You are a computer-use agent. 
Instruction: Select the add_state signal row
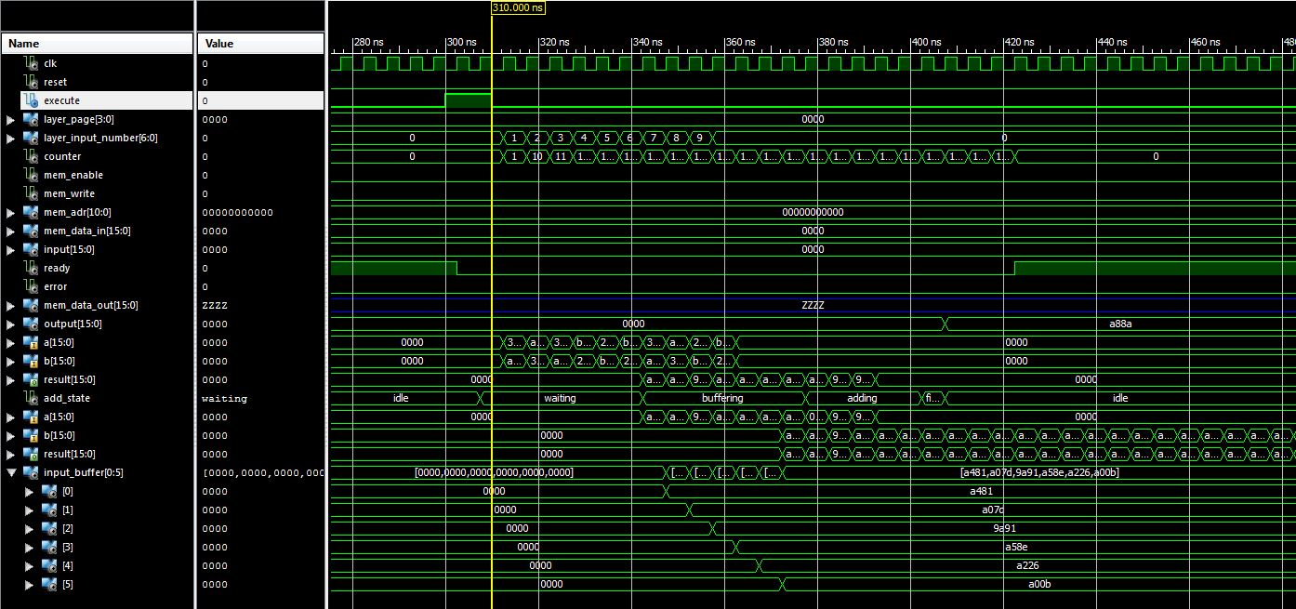coord(67,398)
